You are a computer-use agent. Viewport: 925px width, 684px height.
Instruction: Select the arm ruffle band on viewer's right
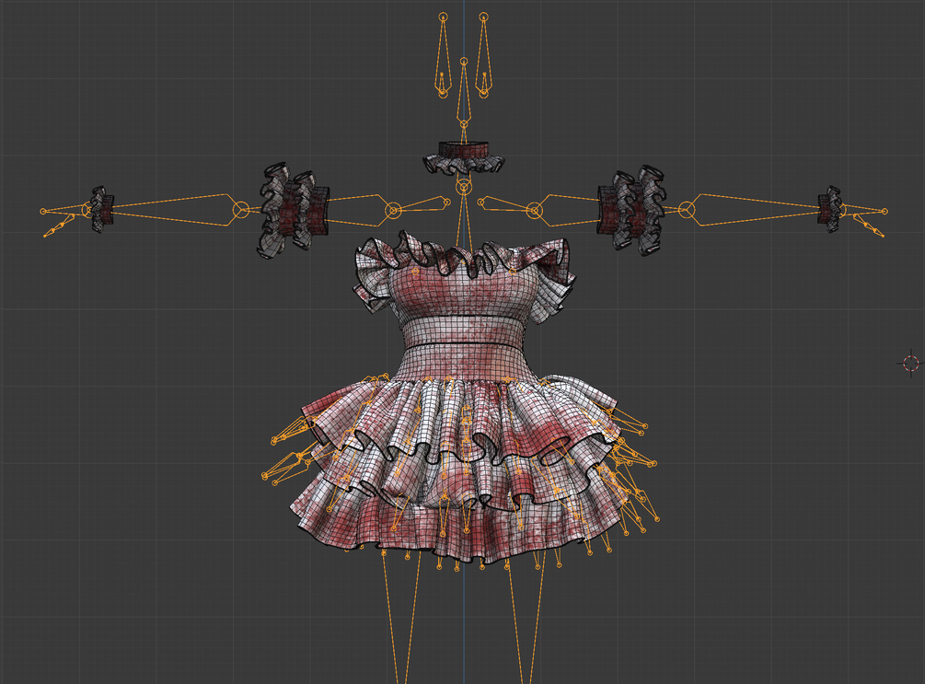[x=631, y=210]
